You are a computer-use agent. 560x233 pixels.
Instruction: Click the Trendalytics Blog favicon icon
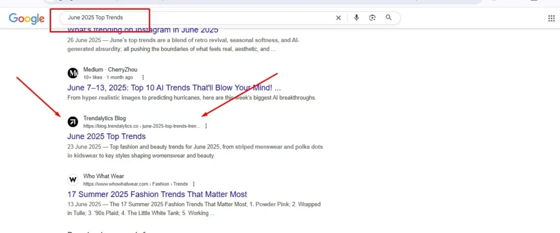[73, 122]
